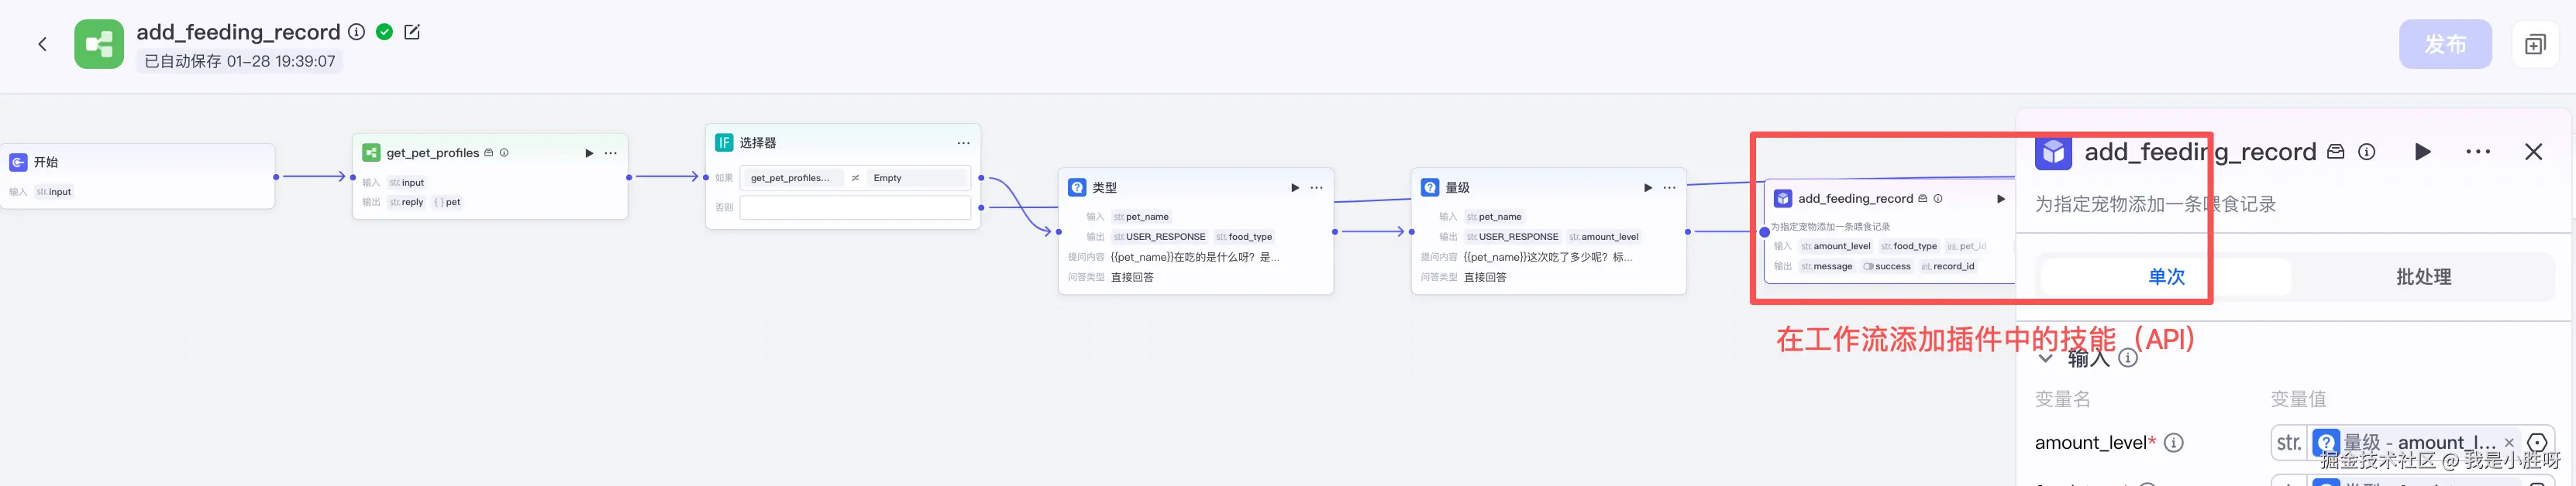Show info beside 输入 heading

(x=2128, y=358)
